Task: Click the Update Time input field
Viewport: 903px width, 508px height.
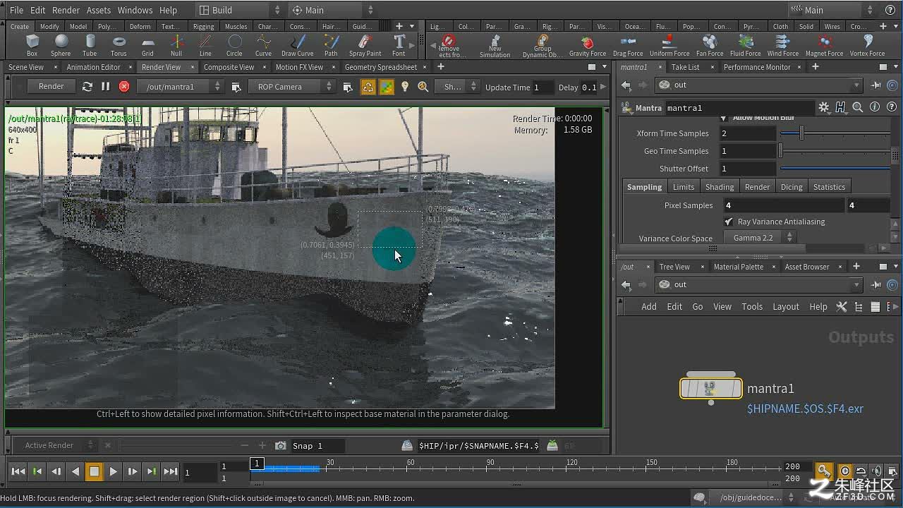Action: 544,87
